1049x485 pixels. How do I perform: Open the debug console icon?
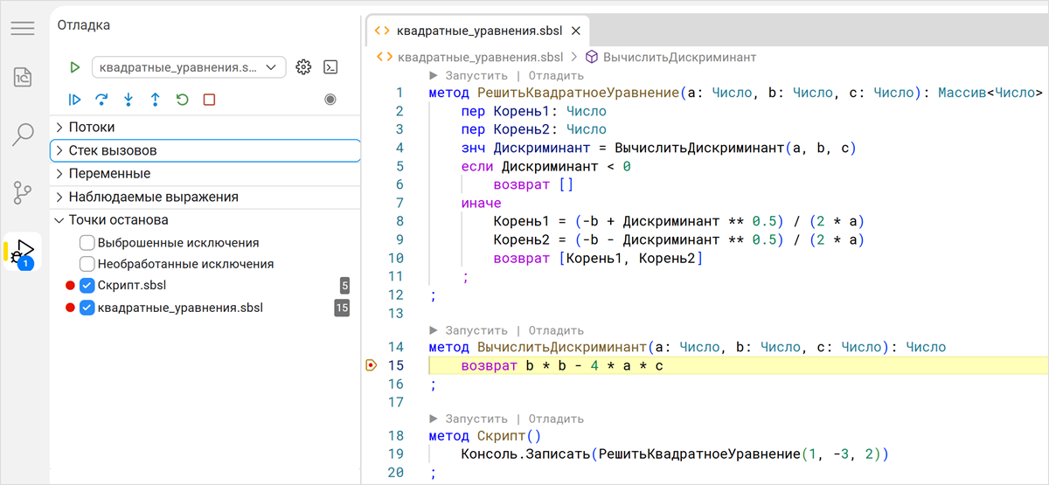coord(330,67)
